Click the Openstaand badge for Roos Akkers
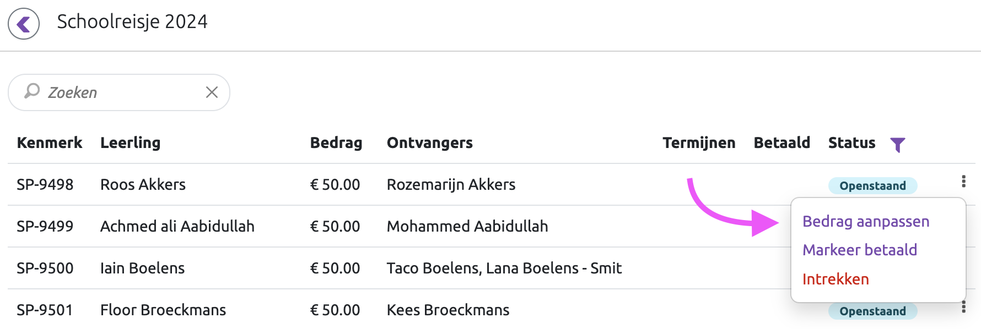Viewport: 981px width, 329px height. pyautogui.click(x=872, y=185)
